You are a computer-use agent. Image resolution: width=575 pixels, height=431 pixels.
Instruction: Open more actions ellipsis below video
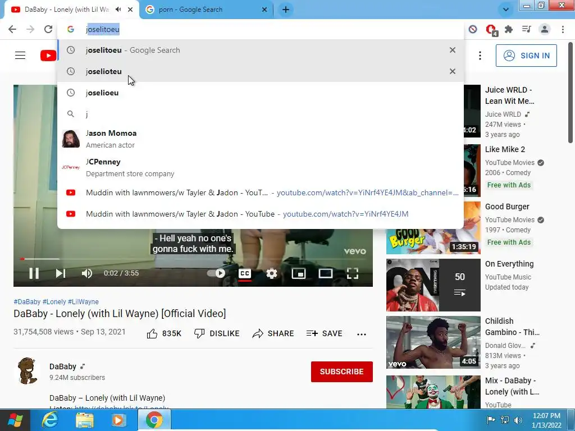[x=362, y=334]
